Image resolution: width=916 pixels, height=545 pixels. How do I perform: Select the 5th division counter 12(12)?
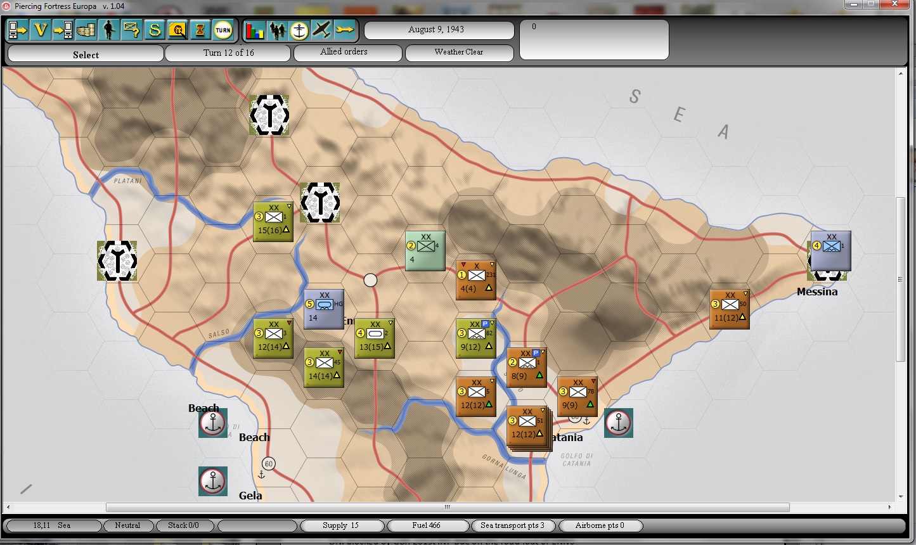[x=476, y=397]
